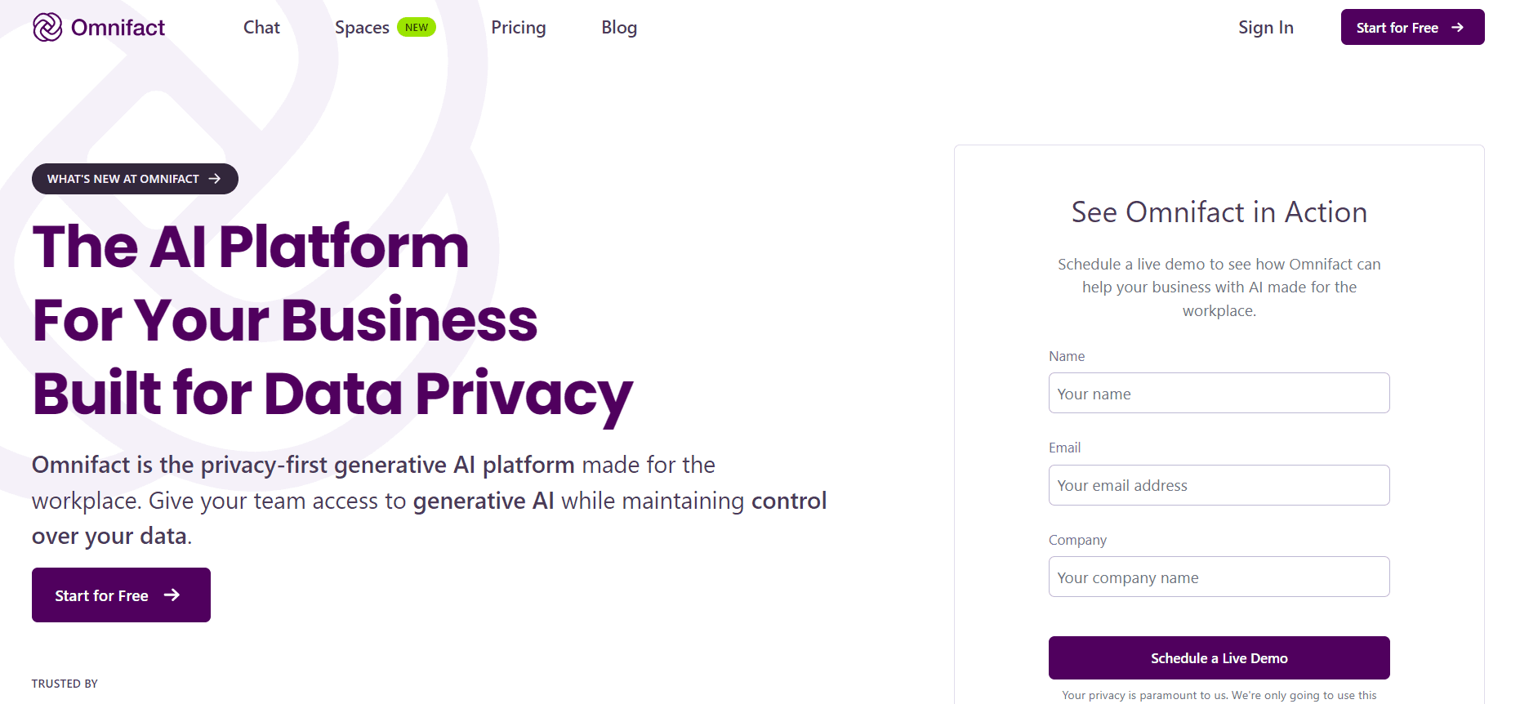Click the arrow icon in top-right Start for Free
The width and height of the screenshot is (1520, 704).
1458,27
